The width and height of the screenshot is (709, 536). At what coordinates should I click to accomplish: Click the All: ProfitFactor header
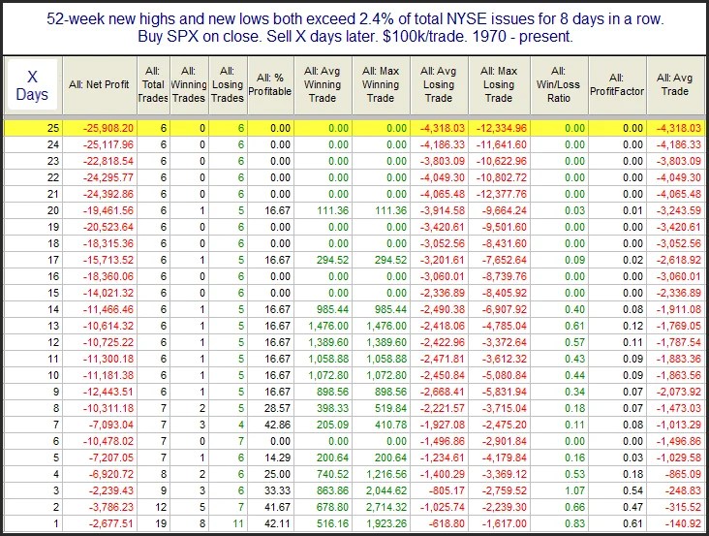617,84
